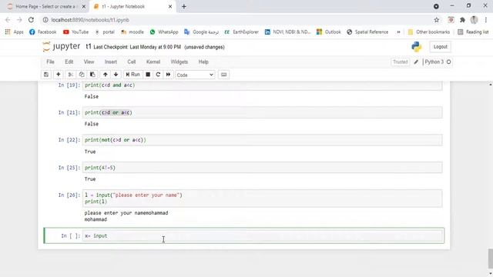Screen dimensions: 493x277
Task: Cut selected cells with scissors icon
Action: [71, 75]
